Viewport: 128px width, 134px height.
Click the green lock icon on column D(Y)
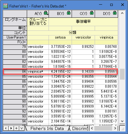point(115,13)
